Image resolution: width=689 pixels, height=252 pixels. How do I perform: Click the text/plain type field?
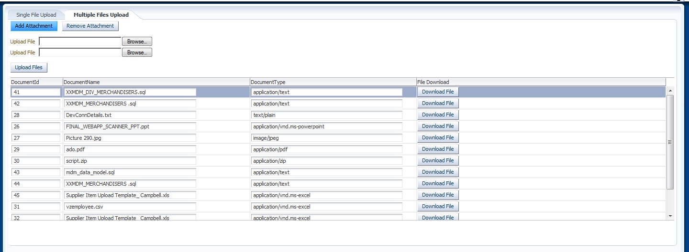(327, 115)
